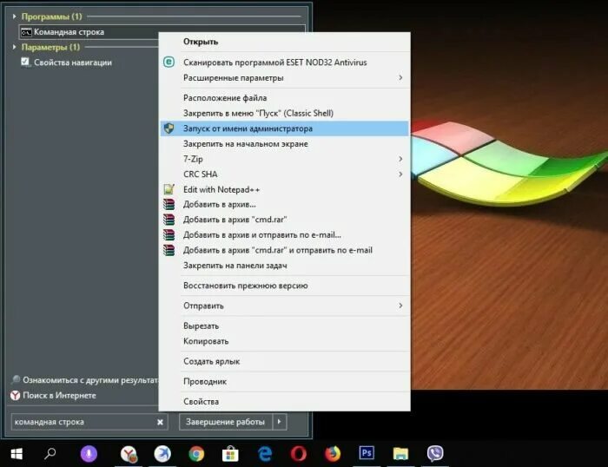Launch Viber from the taskbar
Viewport: 608px width, 467px height.
coord(435,453)
